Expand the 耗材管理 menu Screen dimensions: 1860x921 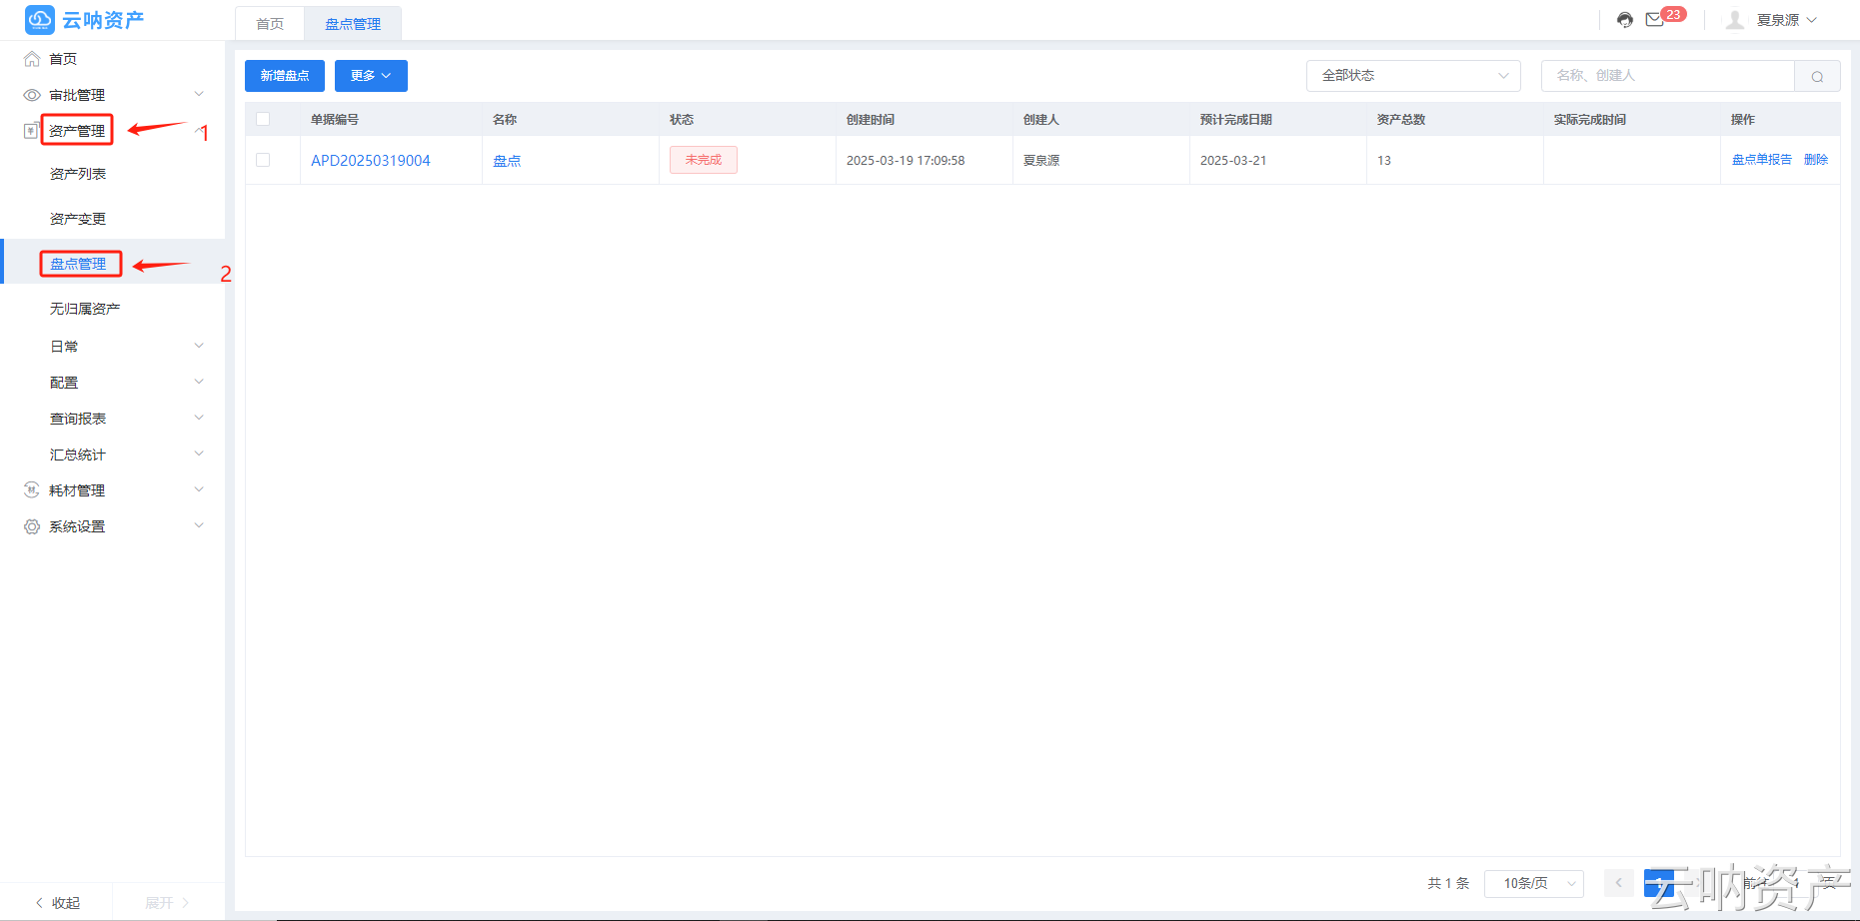click(199, 489)
